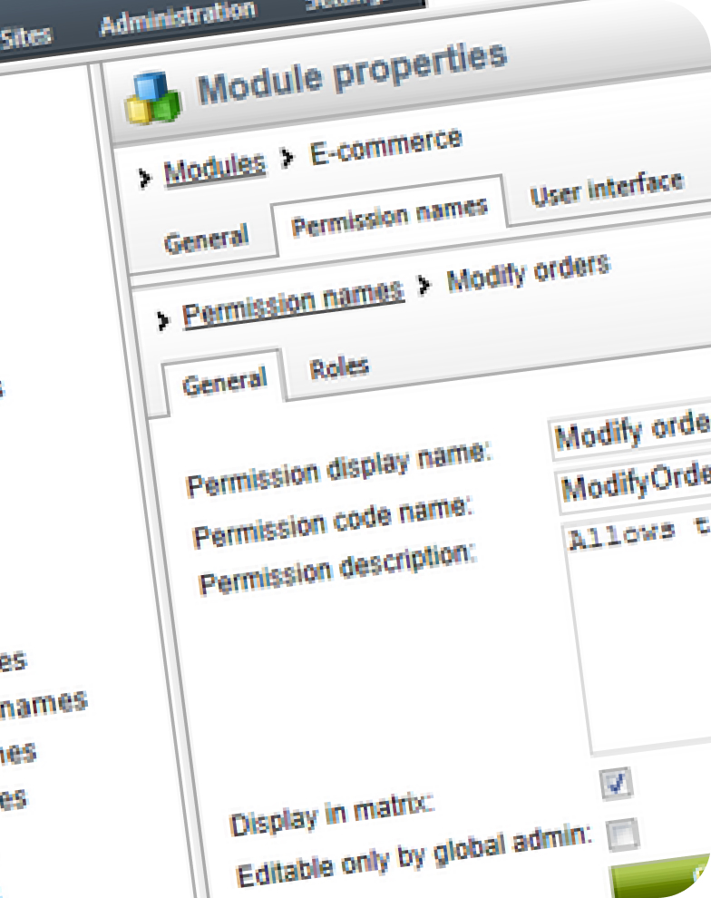
Task: Follow the Modules breadcrumb link
Action: tap(214, 167)
